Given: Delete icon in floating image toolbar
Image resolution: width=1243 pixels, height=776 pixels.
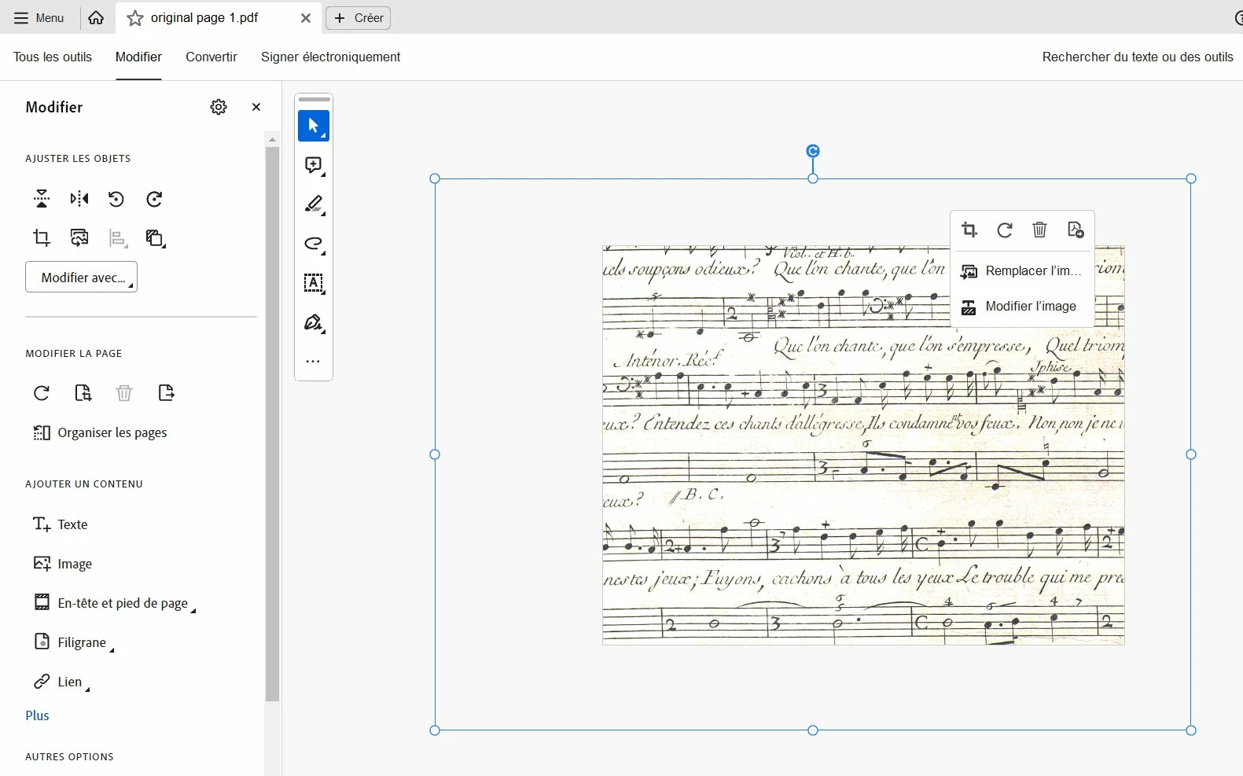Looking at the screenshot, I should click(x=1039, y=230).
